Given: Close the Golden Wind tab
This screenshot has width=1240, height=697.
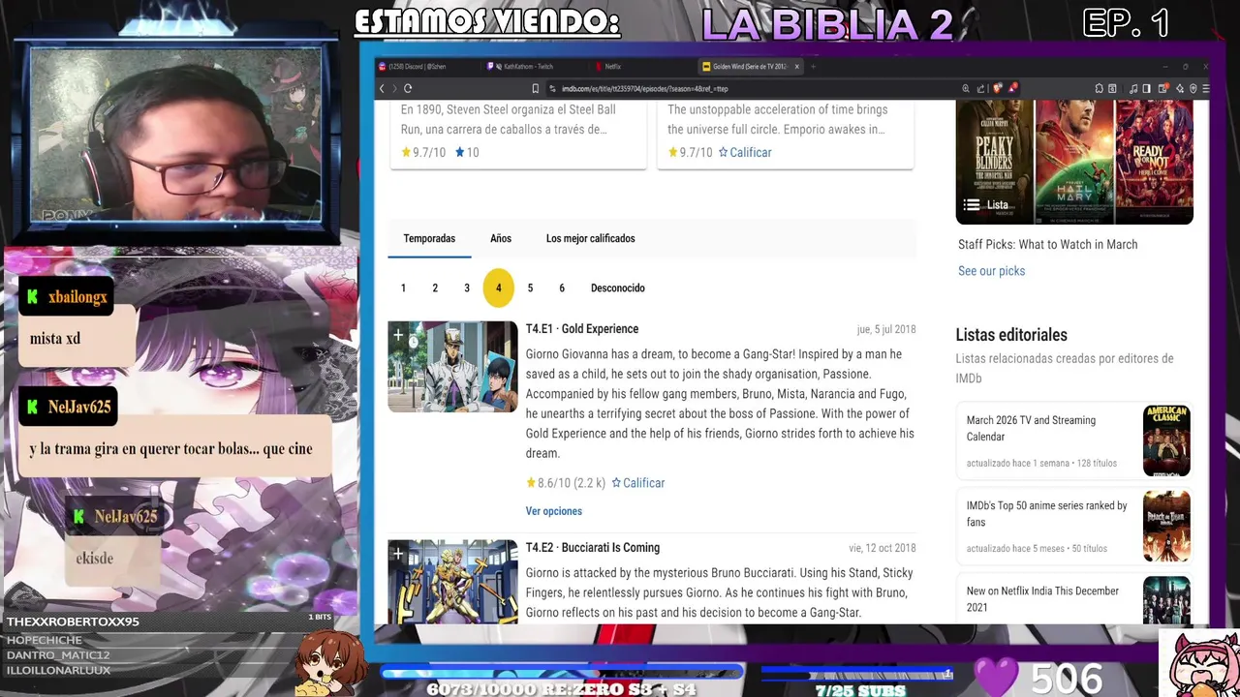Looking at the screenshot, I should click(796, 67).
